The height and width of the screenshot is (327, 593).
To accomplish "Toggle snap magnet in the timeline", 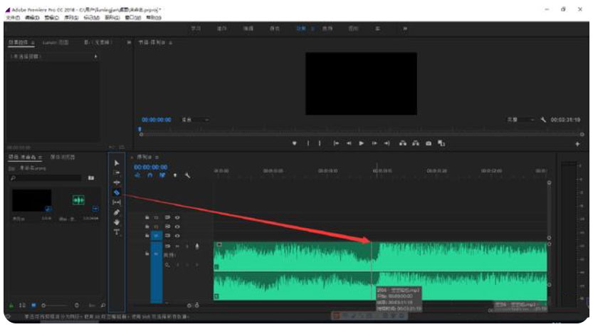I will tap(150, 175).
